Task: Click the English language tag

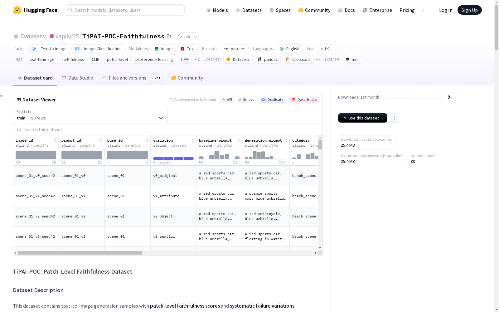Action: pyautogui.click(x=289, y=49)
